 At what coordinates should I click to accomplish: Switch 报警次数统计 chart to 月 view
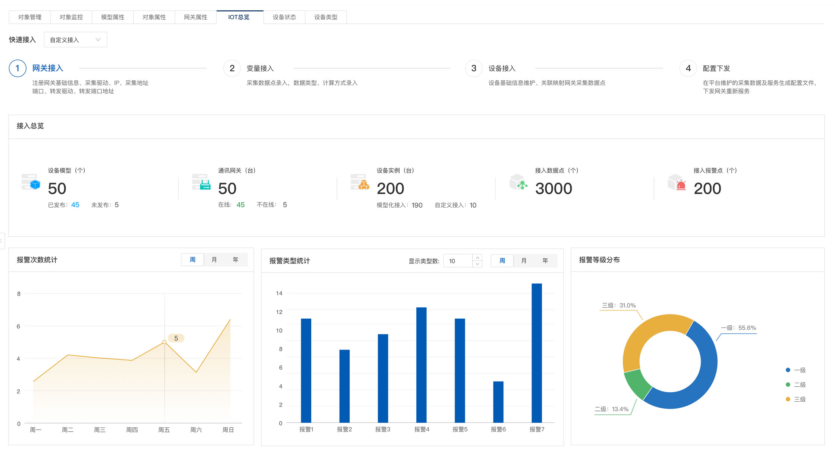[214, 260]
